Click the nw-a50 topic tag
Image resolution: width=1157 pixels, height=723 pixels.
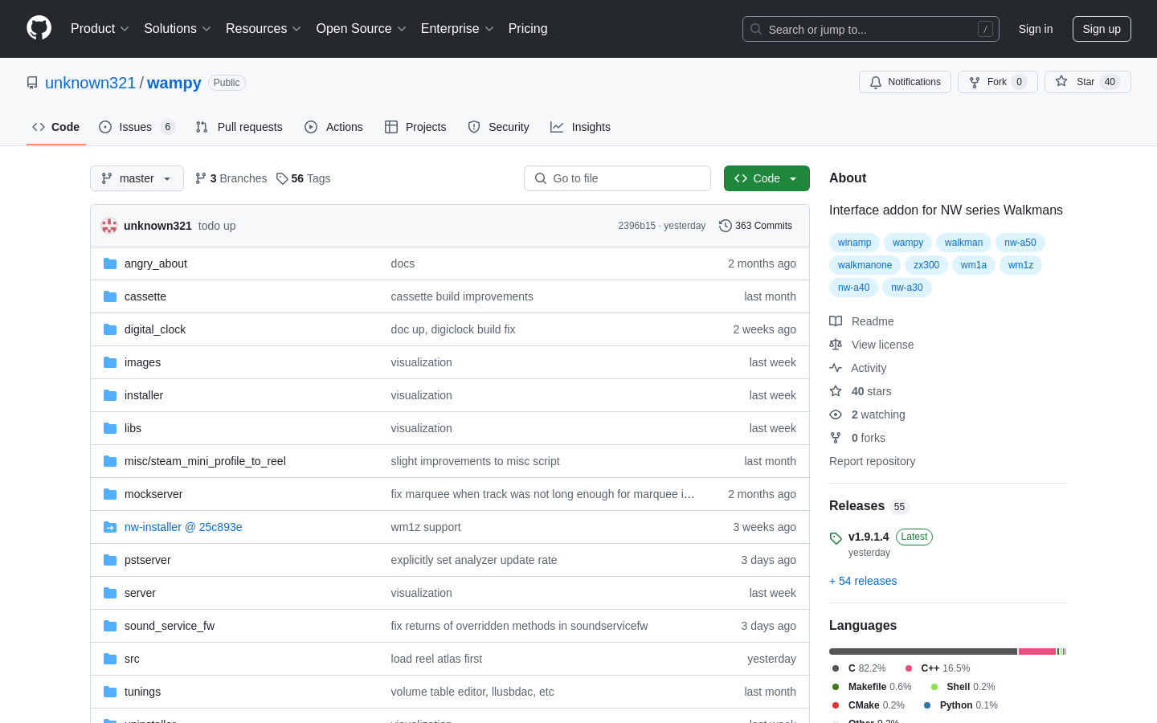point(1020,243)
